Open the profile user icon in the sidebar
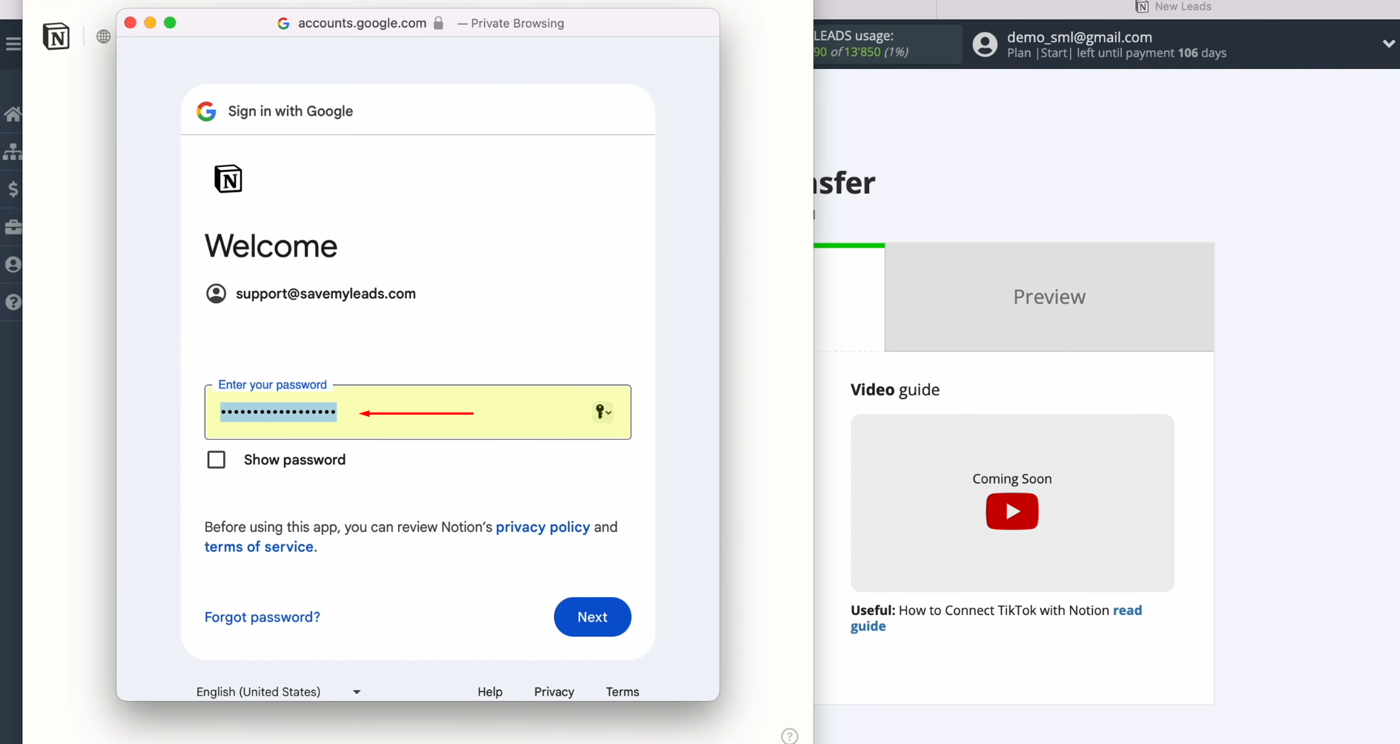Viewport: 1400px width, 744px height. point(13,265)
